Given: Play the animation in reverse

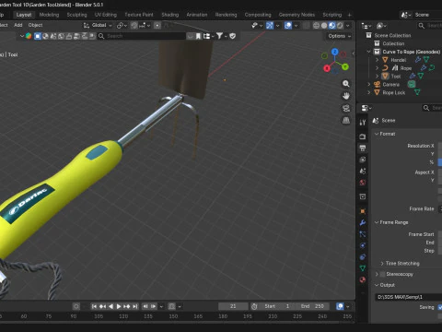Looking at the screenshot, I should (x=110, y=306).
